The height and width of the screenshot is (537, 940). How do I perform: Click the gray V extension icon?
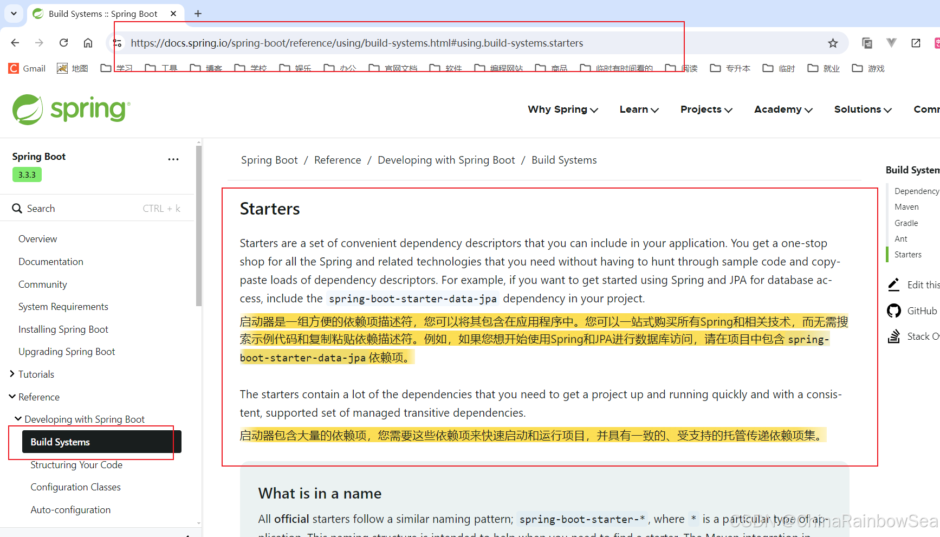[891, 43]
